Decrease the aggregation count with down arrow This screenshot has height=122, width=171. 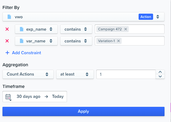160,76
